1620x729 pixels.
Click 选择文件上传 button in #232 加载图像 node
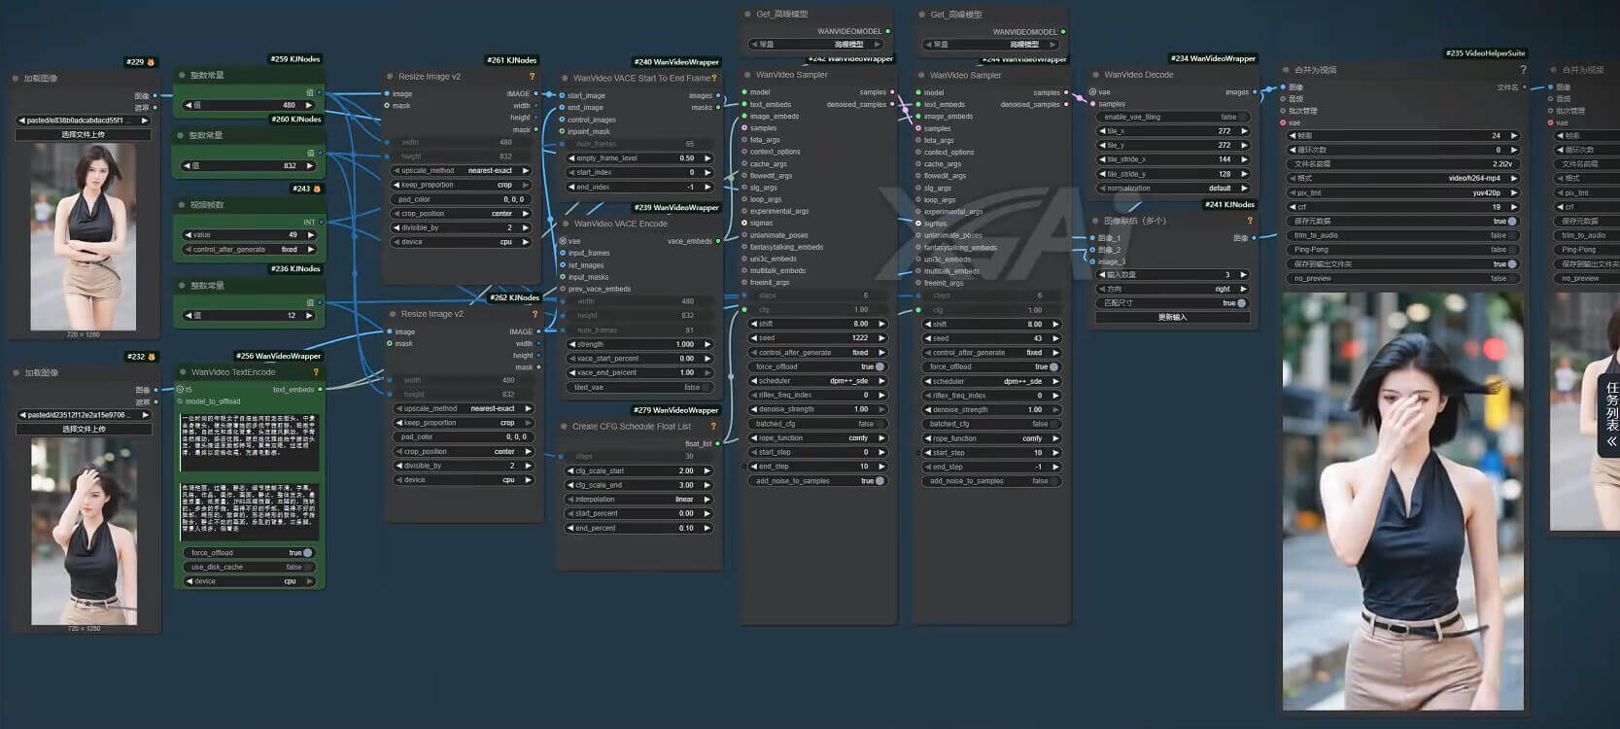tap(84, 429)
